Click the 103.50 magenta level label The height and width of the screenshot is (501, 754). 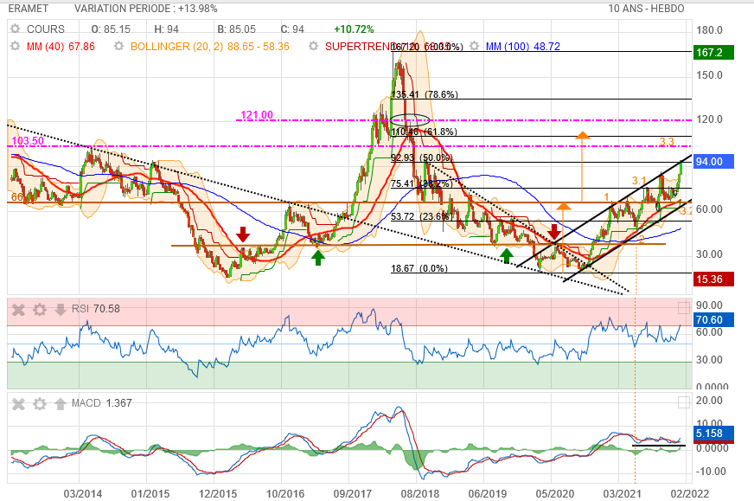[x=28, y=141]
